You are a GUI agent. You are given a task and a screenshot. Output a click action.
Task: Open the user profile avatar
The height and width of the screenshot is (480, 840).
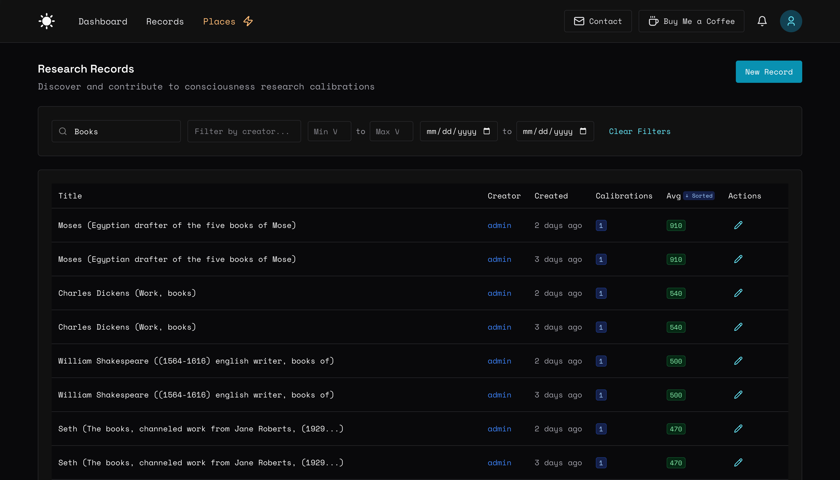click(x=791, y=21)
